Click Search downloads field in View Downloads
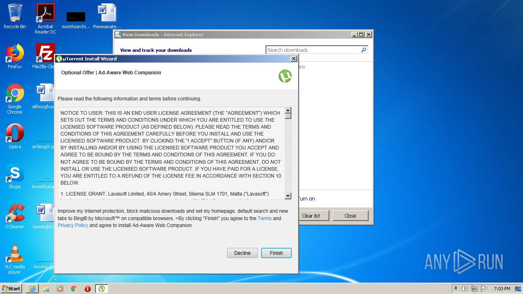 click(317, 50)
